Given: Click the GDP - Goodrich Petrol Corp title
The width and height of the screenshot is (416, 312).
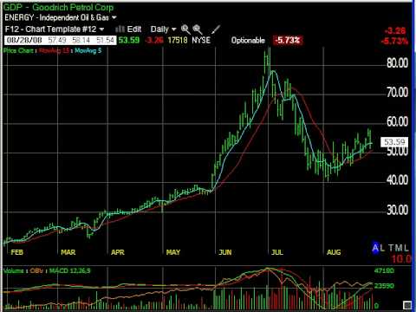Looking at the screenshot, I should (x=59, y=7).
